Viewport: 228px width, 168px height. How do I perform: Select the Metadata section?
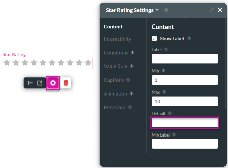[115, 108]
